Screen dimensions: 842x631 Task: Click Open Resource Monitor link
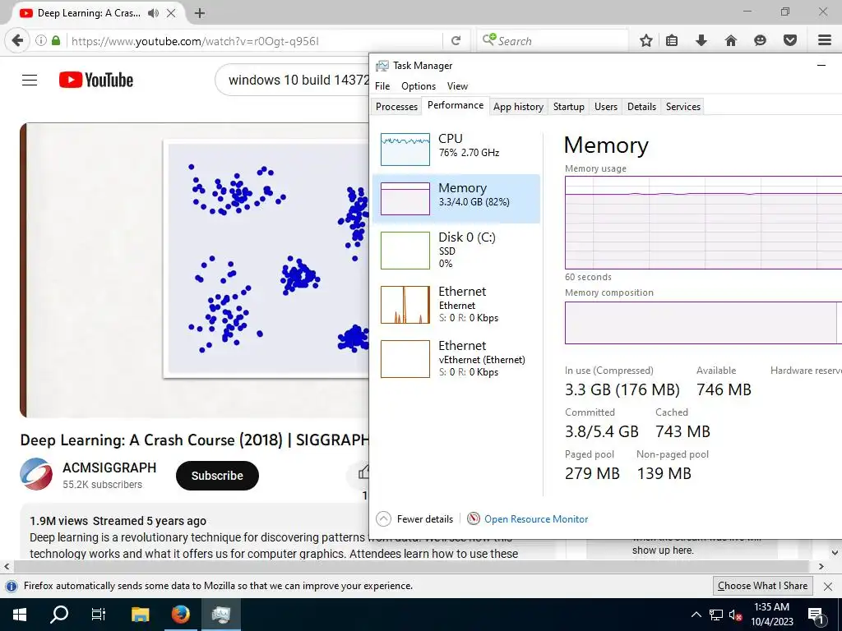536,519
